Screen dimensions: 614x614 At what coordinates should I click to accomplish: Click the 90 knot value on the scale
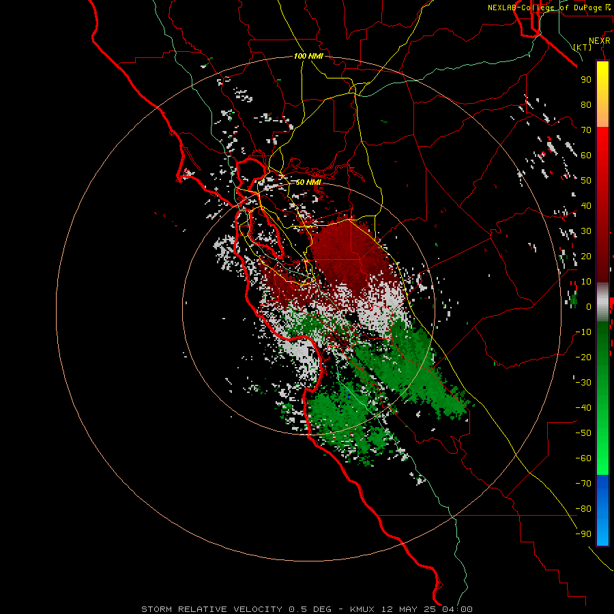coord(586,80)
